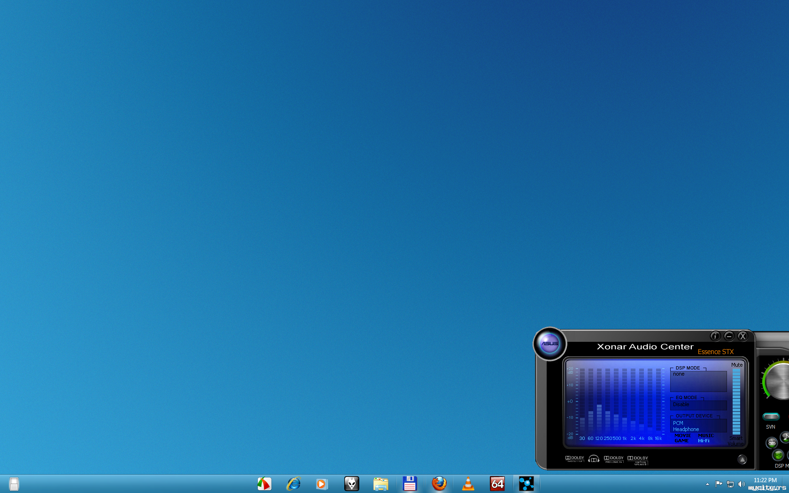Viewport: 789px width, 493px height.
Task: Open Firefox from the taskbar
Action: (x=439, y=484)
